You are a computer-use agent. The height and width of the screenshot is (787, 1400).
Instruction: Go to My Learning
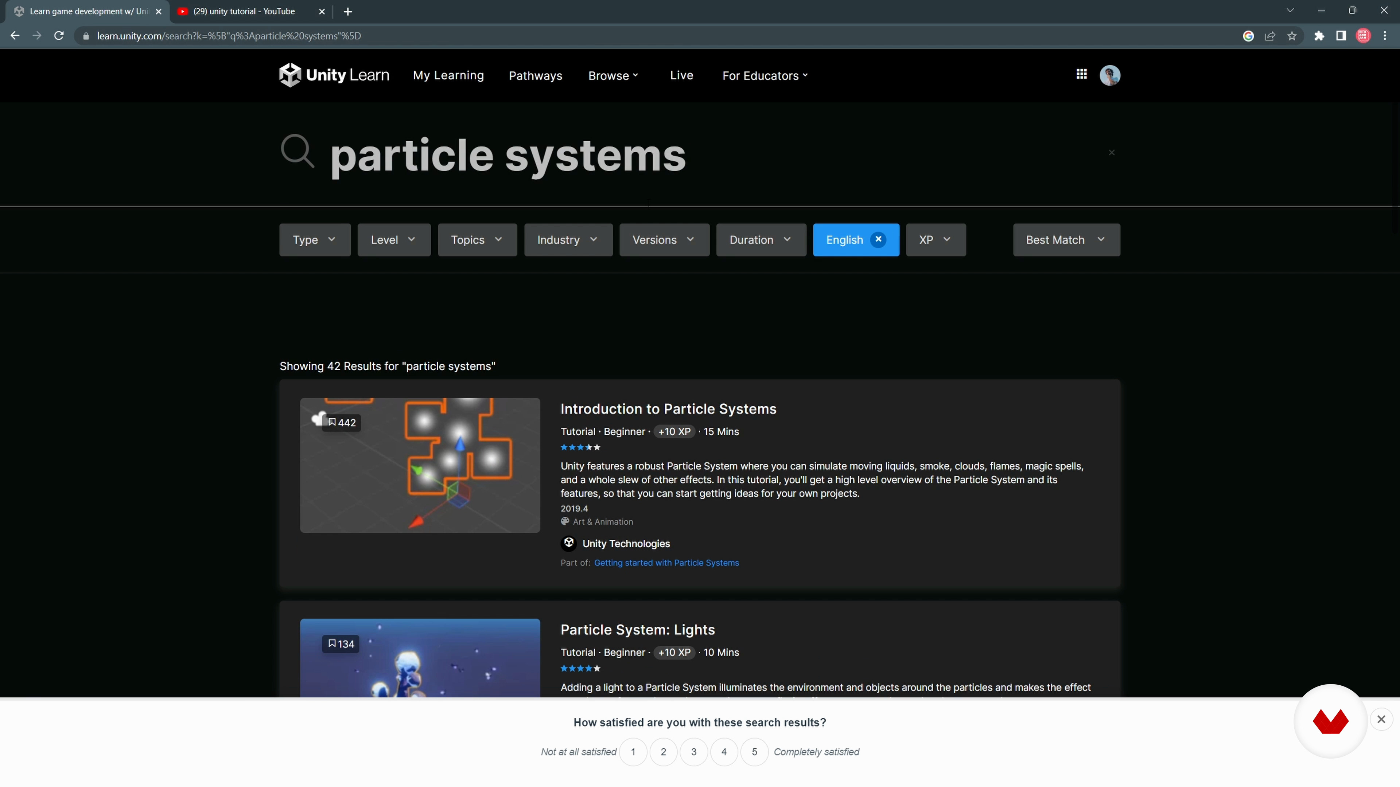[448, 75]
